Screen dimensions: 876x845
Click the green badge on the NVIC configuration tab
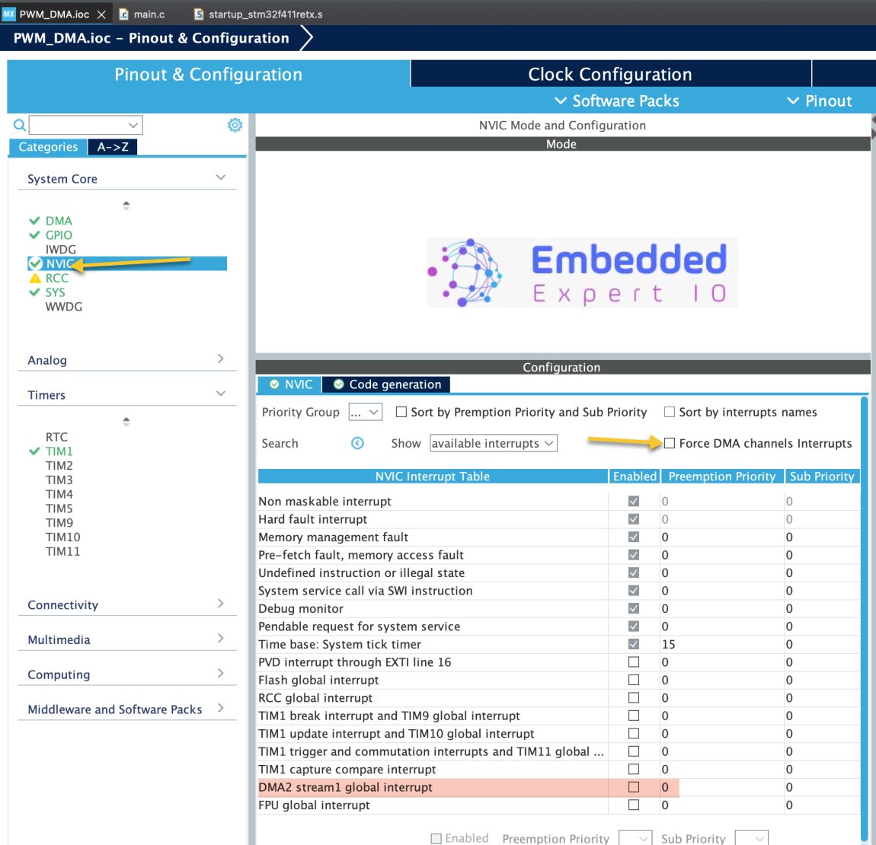[x=276, y=384]
